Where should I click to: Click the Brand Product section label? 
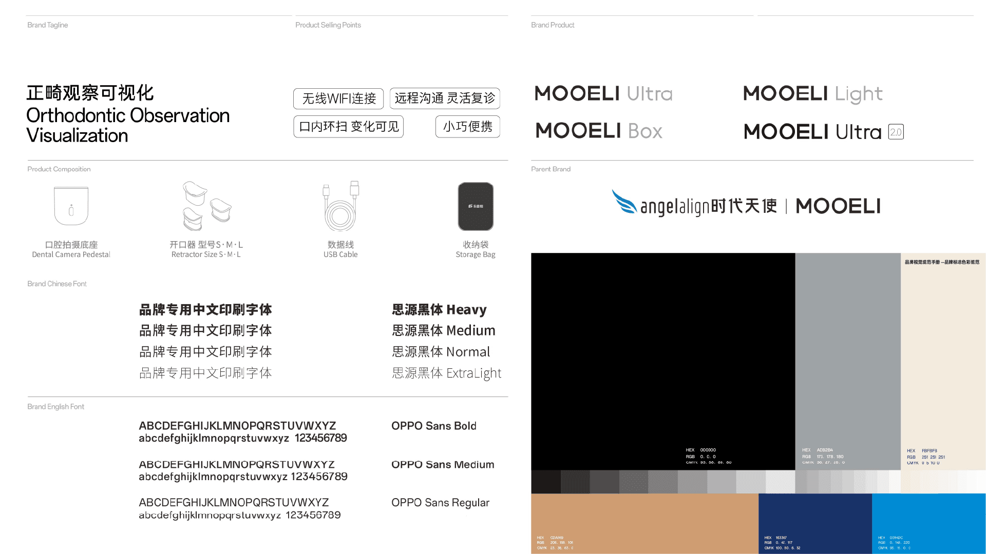click(553, 25)
